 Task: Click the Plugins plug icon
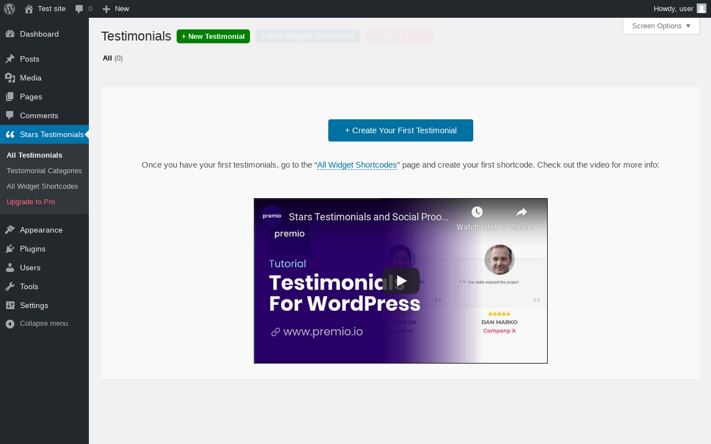click(x=10, y=249)
